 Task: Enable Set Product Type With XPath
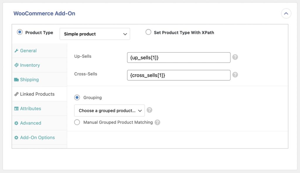click(x=148, y=33)
